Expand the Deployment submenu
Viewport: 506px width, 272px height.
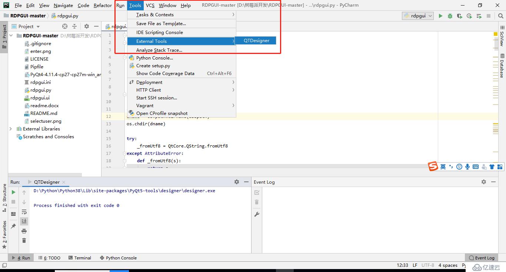tap(182, 82)
